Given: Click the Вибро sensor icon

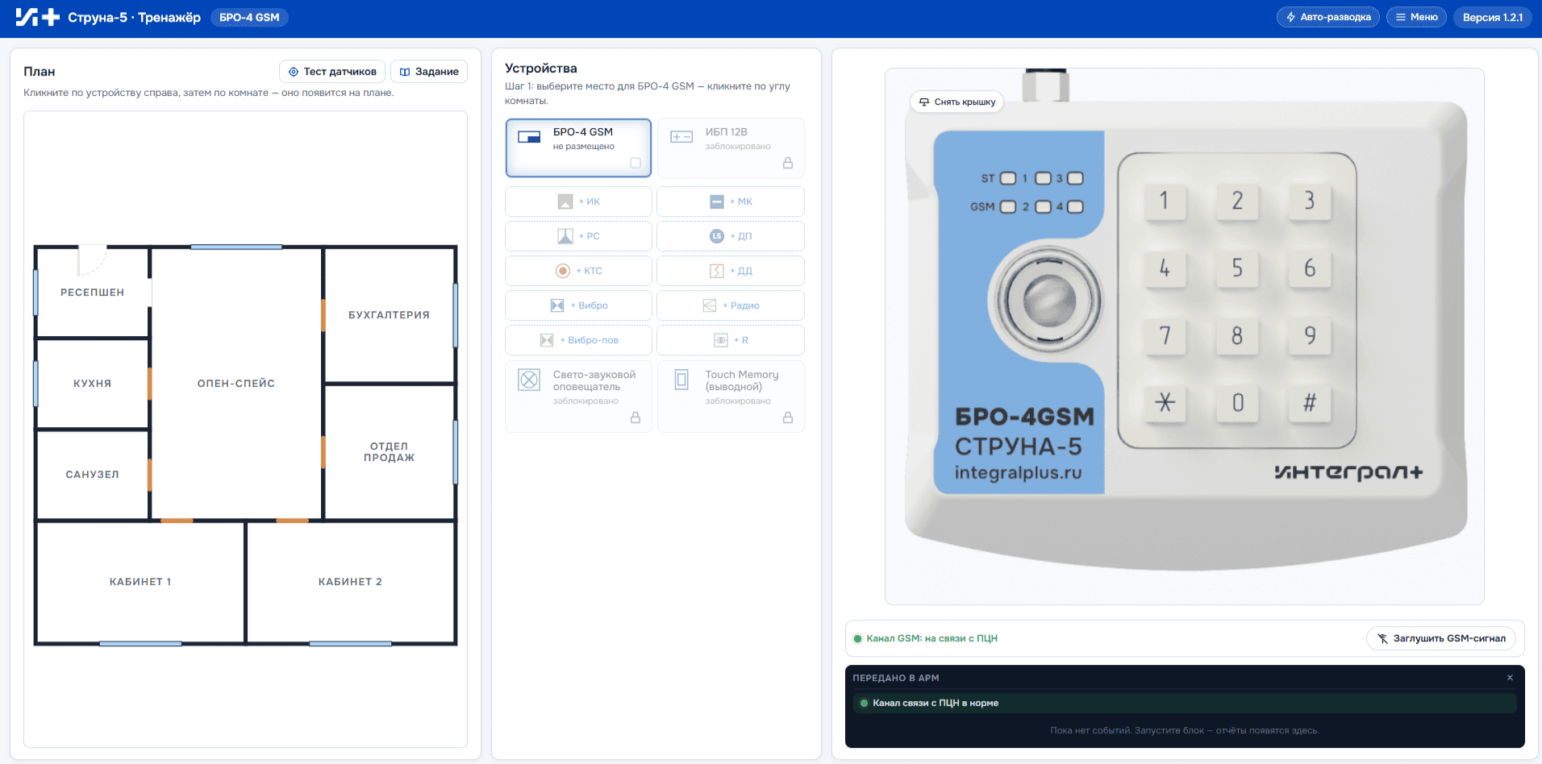Looking at the screenshot, I should tap(557, 305).
